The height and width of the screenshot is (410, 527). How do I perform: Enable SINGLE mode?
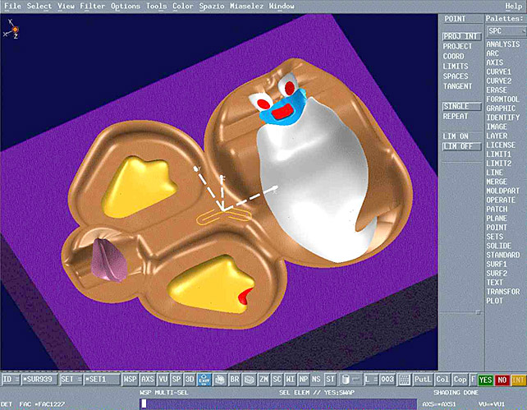point(461,106)
